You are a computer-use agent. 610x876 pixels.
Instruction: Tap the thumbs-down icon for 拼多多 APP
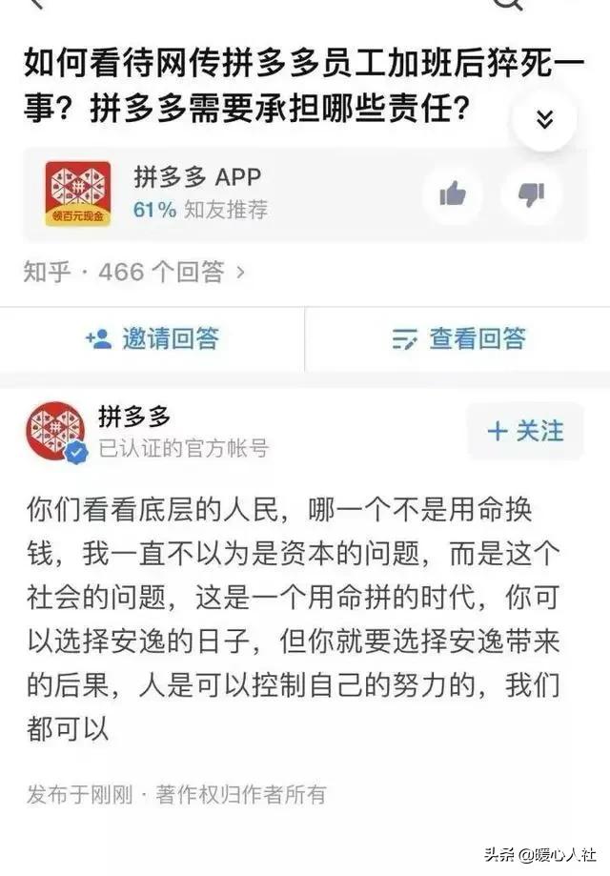[x=530, y=194]
